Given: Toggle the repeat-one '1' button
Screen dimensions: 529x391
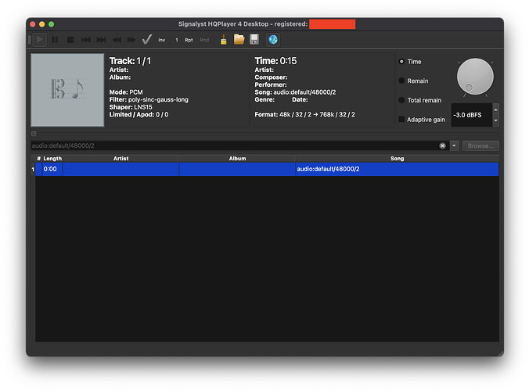Looking at the screenshot, I should 176,40.
